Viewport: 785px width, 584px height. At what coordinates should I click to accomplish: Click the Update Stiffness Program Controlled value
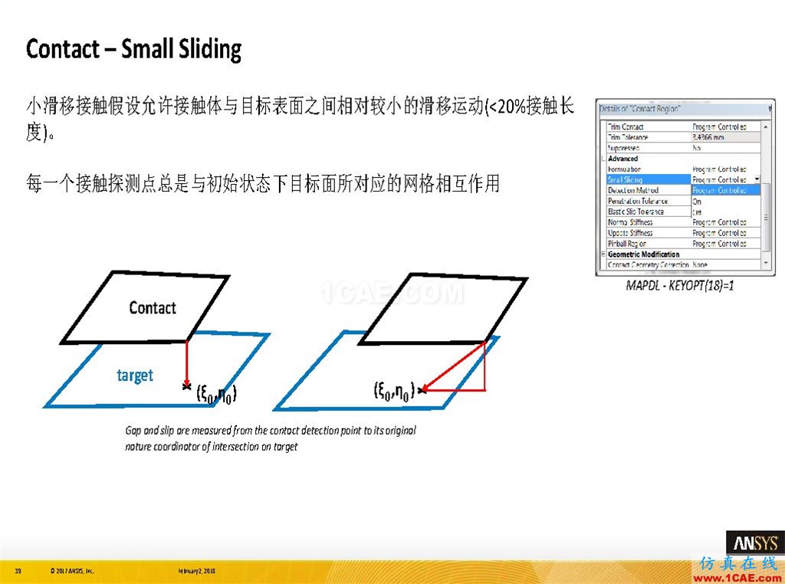[x=719, y=233]
